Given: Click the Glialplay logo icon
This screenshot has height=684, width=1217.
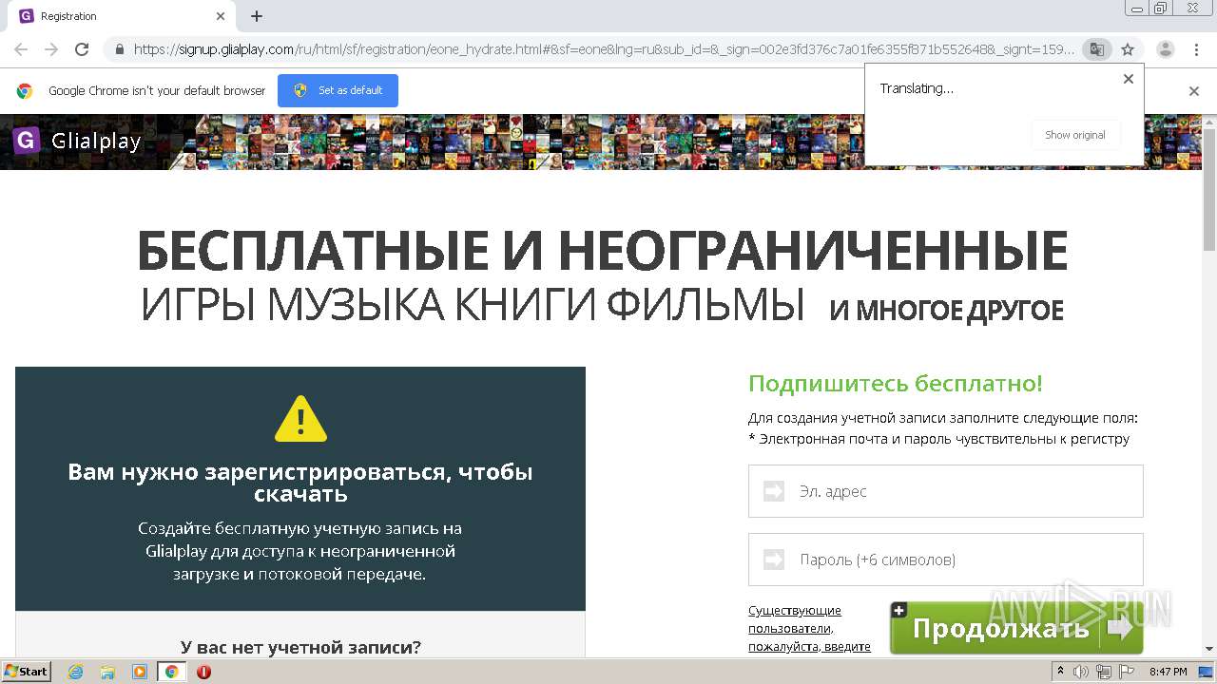Looking at the screenshot, I should point(27,141).
